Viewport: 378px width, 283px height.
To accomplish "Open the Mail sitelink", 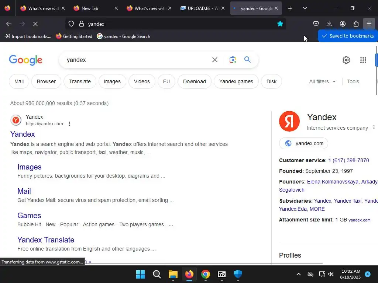I will (x=24, y=191).
